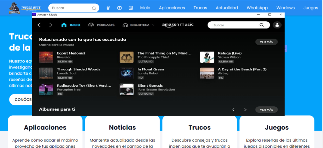Click the artist name Lunatic Soul
This screenshot has width=323, height=148.
(x=67, y=73)
